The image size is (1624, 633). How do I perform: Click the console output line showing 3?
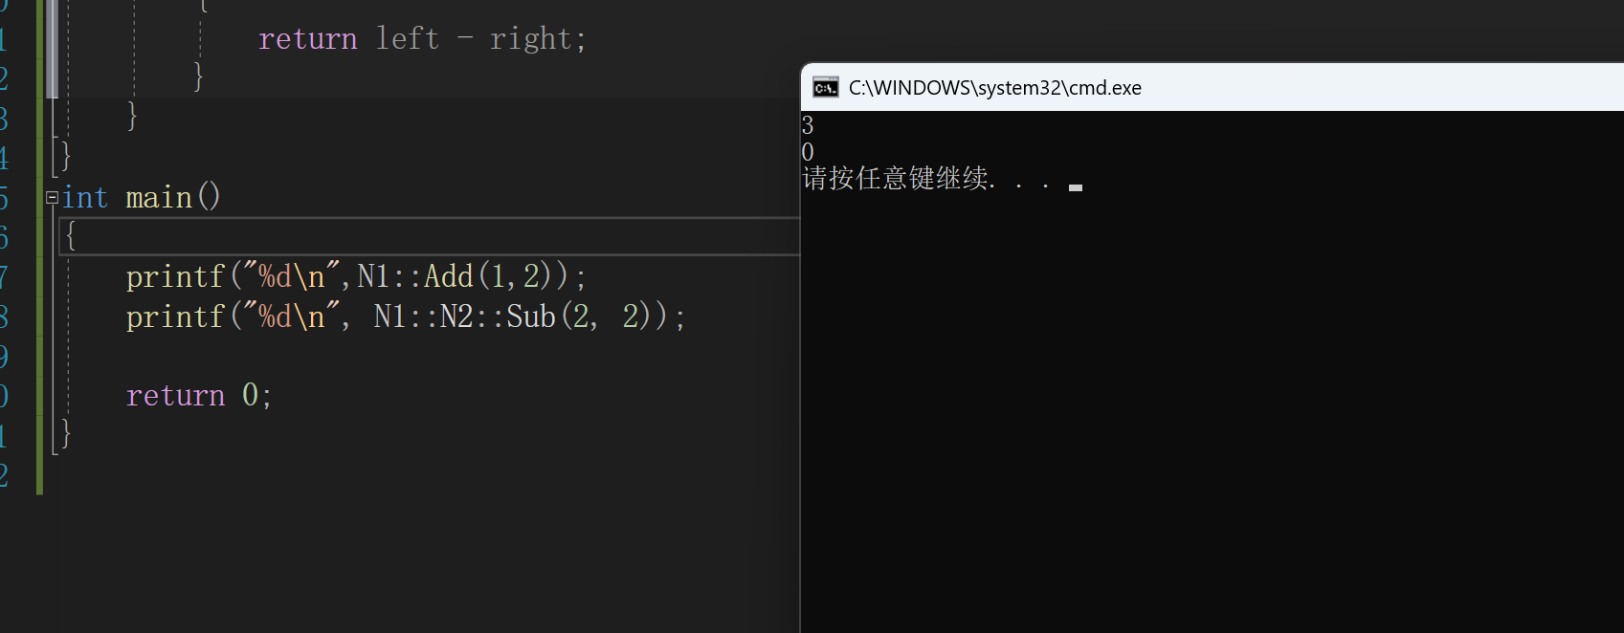[807, 124]
